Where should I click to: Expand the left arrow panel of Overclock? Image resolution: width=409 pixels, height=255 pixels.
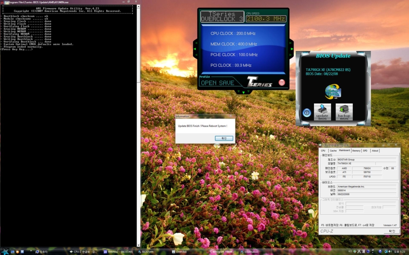coord(195,49)
